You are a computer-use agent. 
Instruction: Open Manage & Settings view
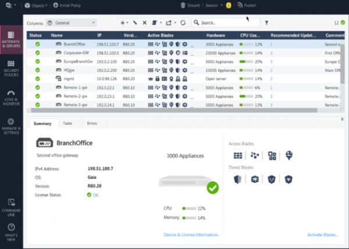pos(12,126)
